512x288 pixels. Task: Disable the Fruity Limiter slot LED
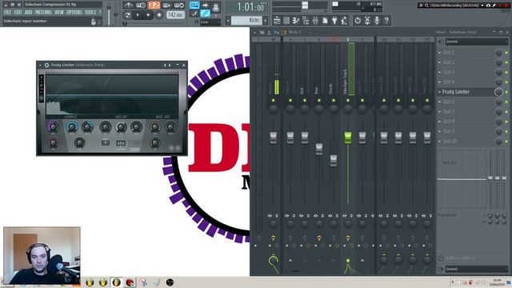click(x=506, y=92)
